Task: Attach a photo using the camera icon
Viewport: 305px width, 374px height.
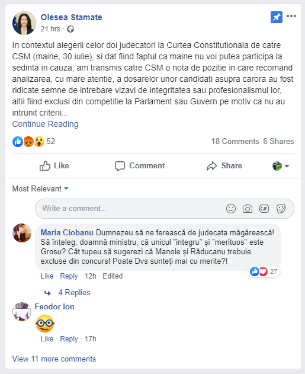Action: pyautogui.click(x=248, y=209)
